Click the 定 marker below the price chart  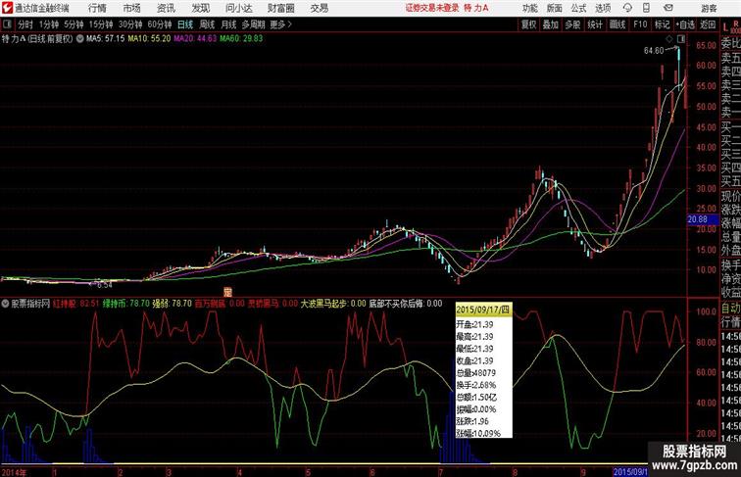[227, 292]
